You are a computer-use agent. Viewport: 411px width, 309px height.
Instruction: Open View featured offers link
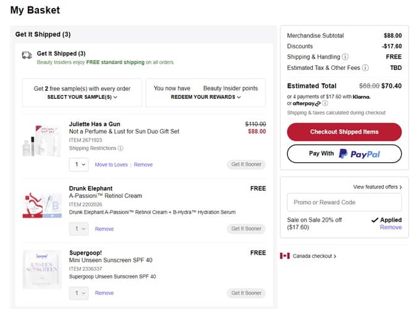coord(377,187)
